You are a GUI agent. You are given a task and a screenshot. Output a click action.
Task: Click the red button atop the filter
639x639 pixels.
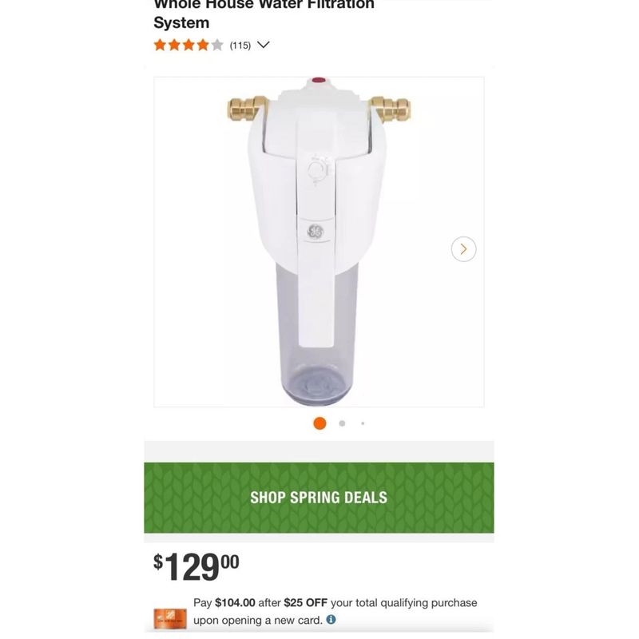[318, 81]
